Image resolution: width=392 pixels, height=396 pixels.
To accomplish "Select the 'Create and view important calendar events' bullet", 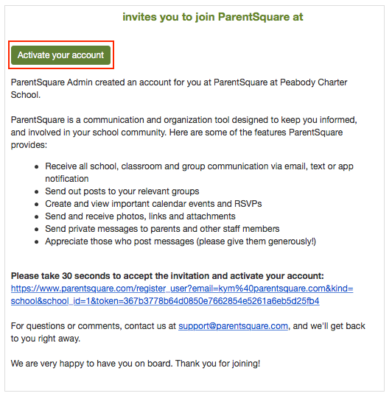I will pyautogui.click(x=153, y=204).
